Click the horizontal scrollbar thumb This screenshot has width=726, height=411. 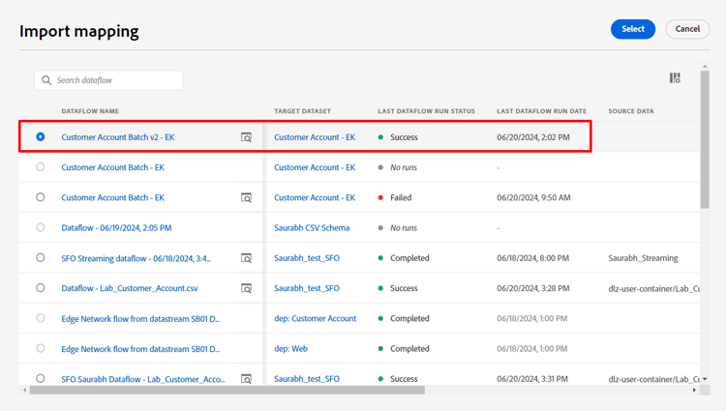click(227, 390)
